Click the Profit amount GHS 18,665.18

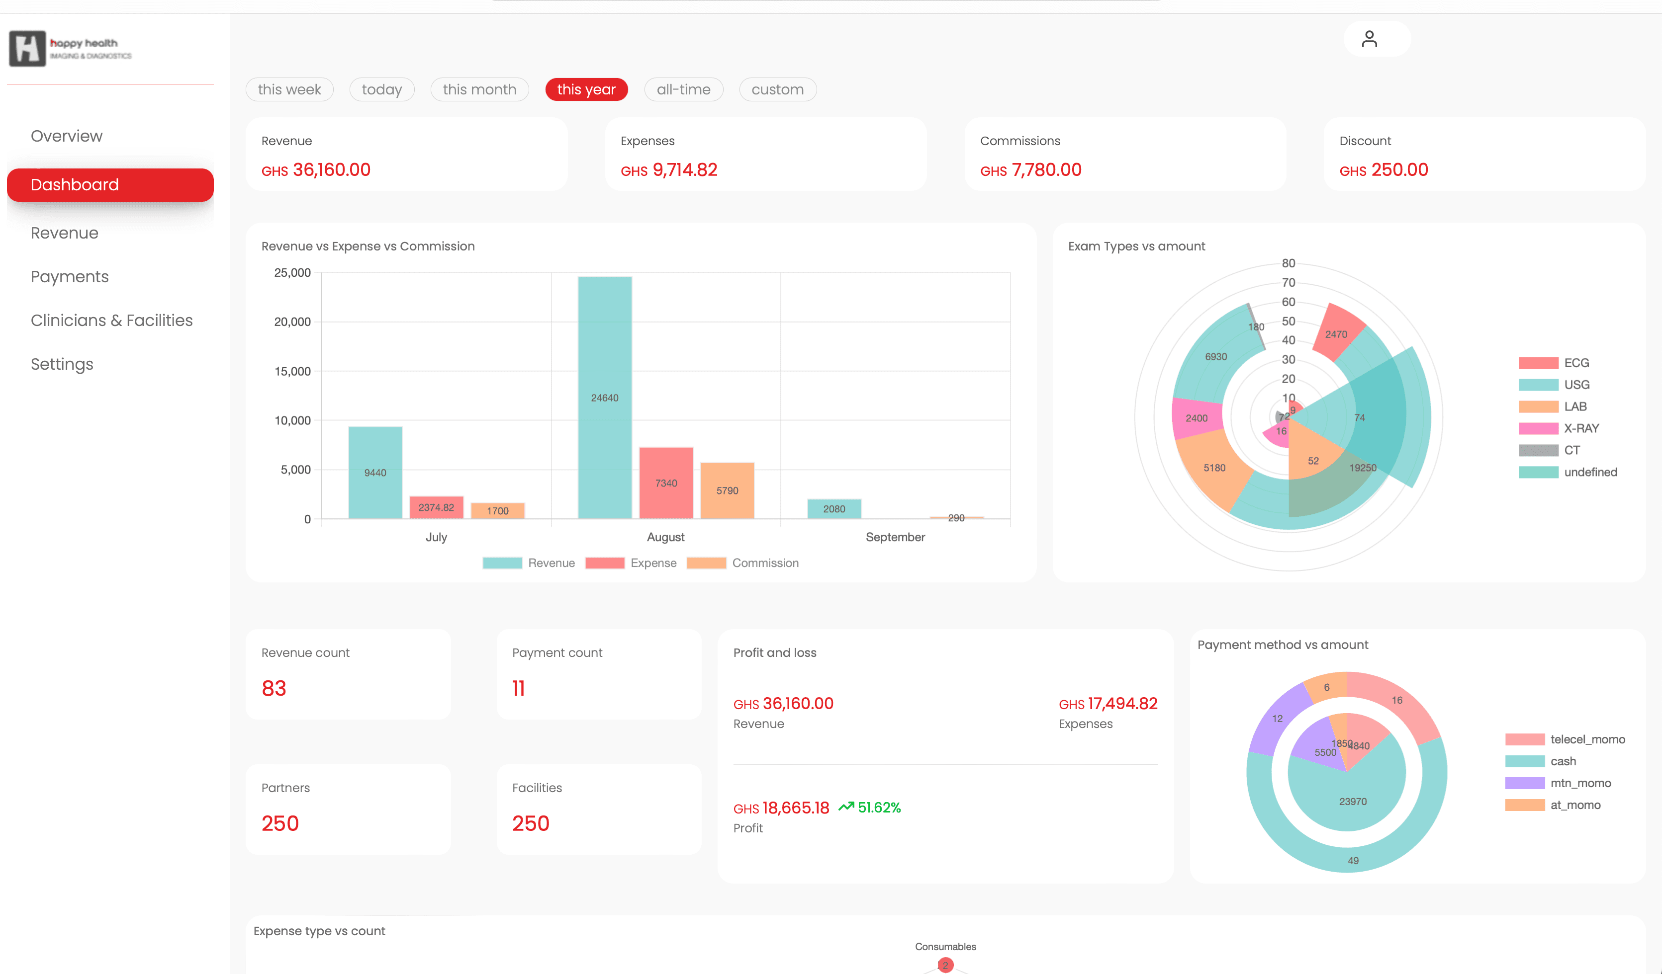coord(781,807)
